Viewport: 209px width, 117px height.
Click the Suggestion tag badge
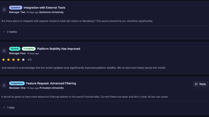coord(17,83)
